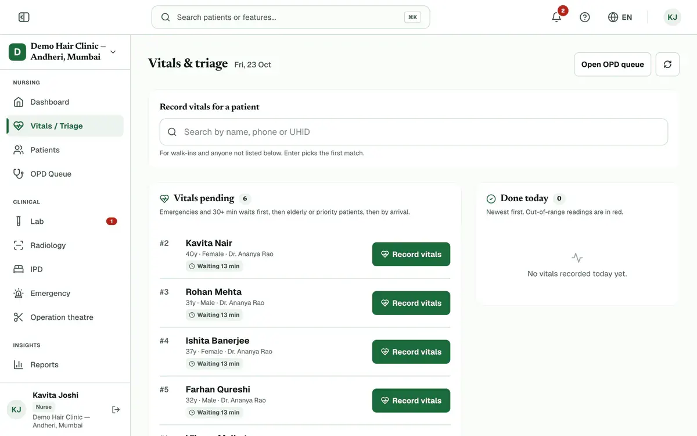Click the Kavita Joshi user name
Image resolution: width=697 pixels, height=436 pixels.
pyautogui.click(x=56, y=395)
